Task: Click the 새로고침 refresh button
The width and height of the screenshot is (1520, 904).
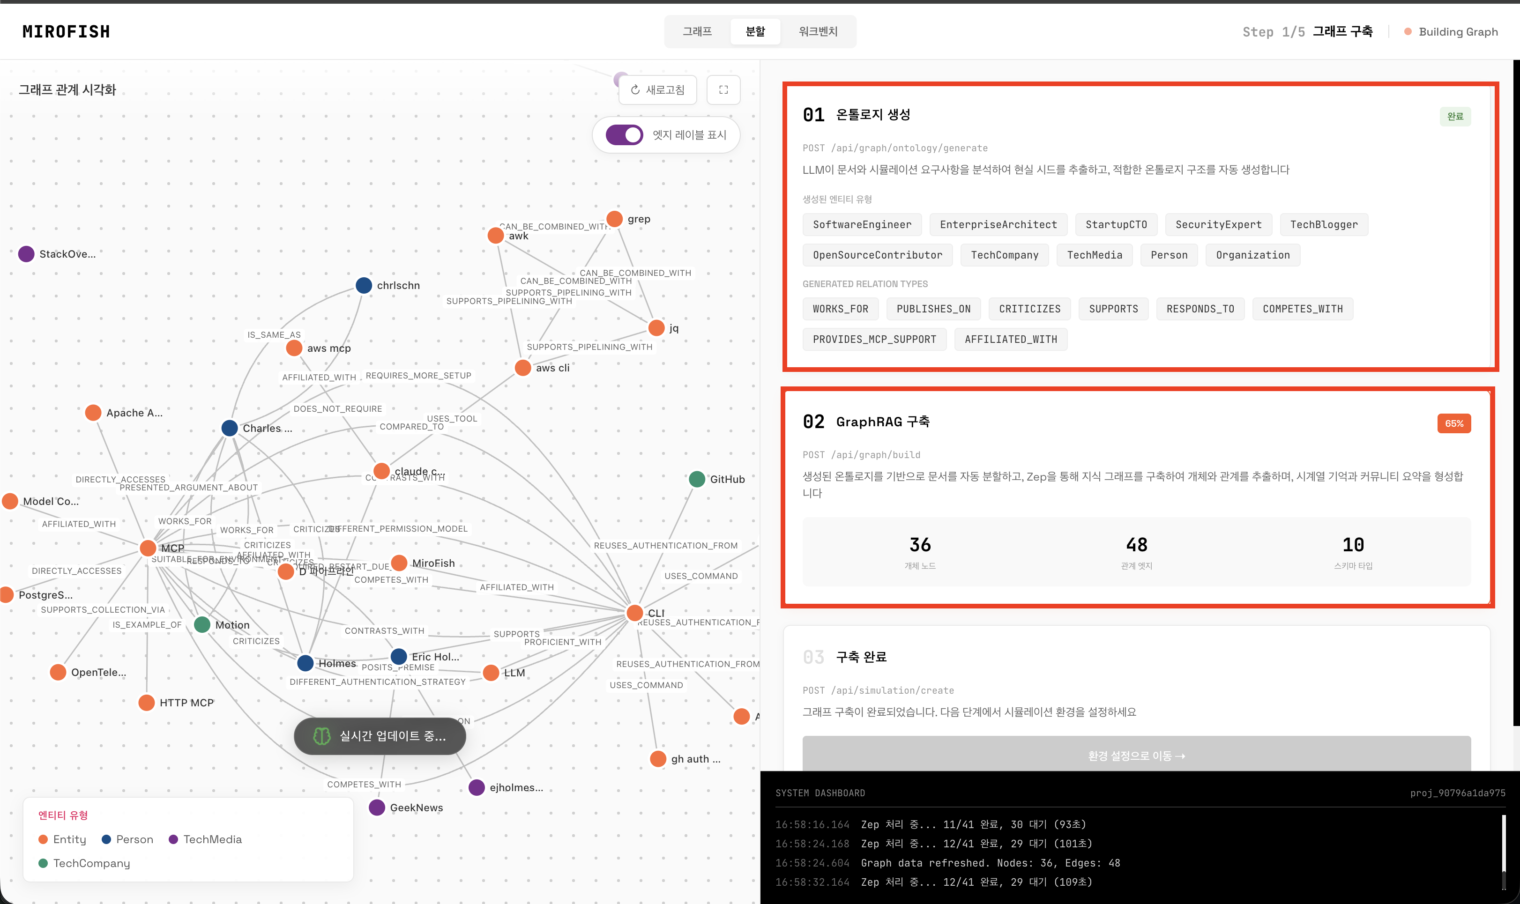Action: pyautogui.click(x=657, y=89)
